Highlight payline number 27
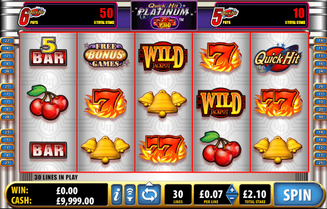 (7, 163)
